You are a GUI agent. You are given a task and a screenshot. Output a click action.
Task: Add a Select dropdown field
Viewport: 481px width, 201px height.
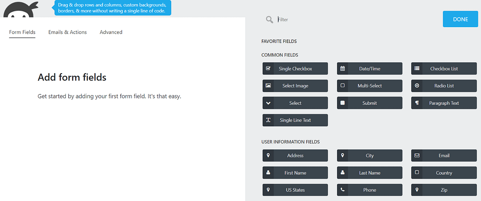(295, 103)
